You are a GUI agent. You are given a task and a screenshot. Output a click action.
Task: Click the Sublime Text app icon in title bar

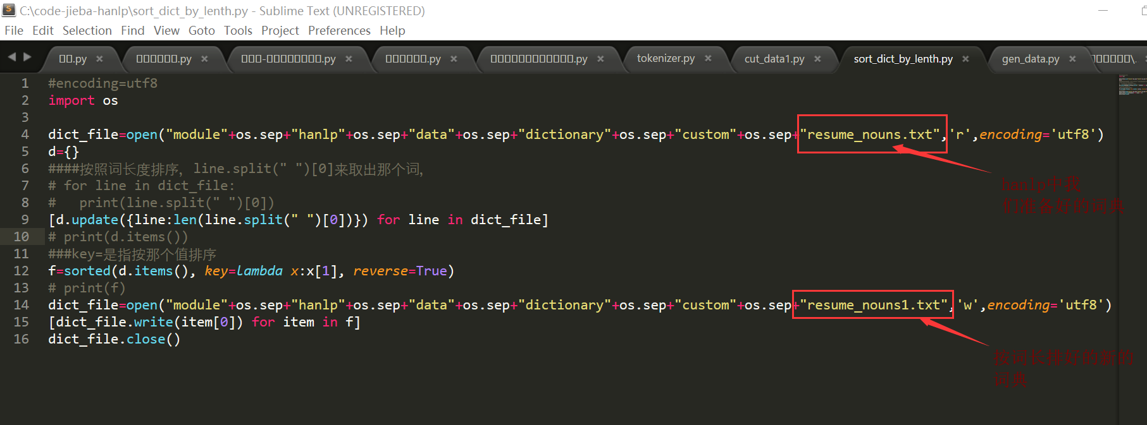tap(9, 10)
